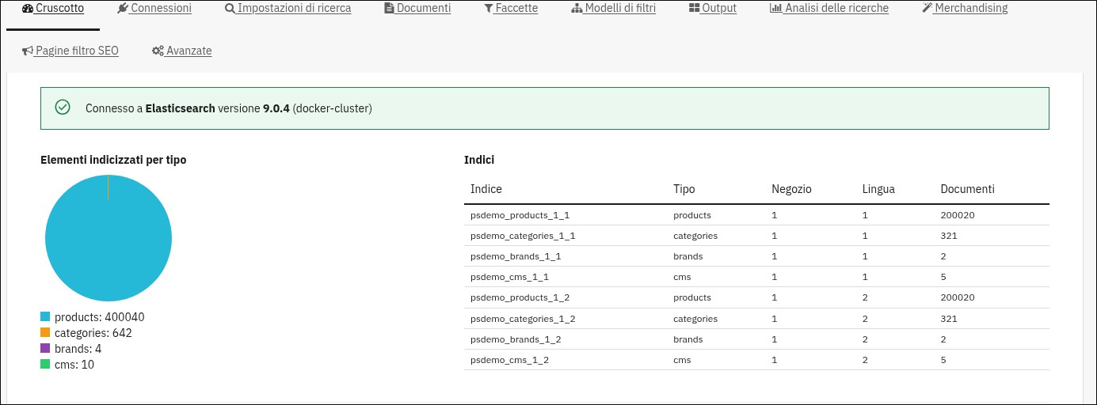The image size is (1097, 405).
Task: Select the psdemo_brands_1_2 index row
Action: pos(756,339)
